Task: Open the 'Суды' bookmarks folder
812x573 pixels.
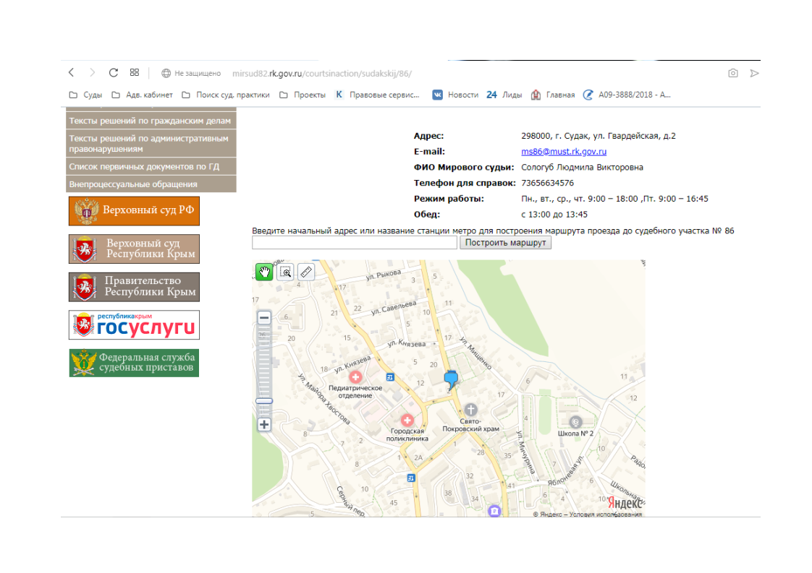Action: point(86,95)
